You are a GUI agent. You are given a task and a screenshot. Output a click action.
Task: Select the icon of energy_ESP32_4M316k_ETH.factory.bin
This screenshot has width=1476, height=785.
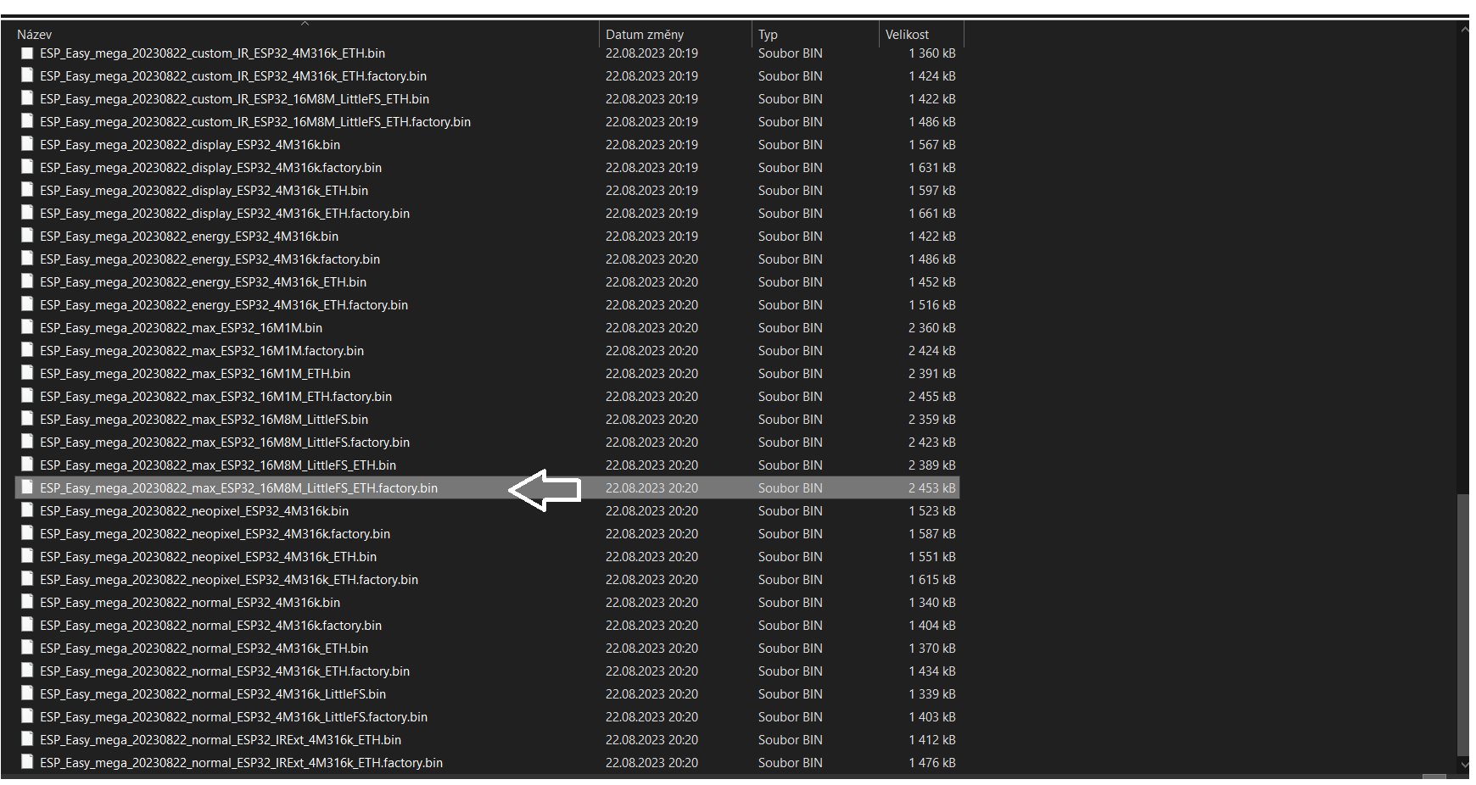27,305
